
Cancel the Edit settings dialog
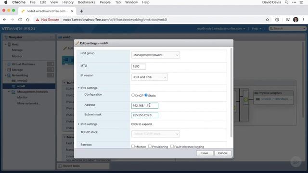(x=222, y=153)
